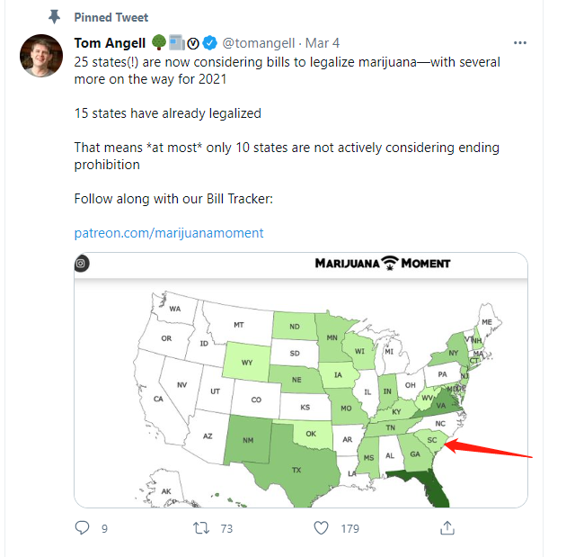This screenshot has height=557, width=575.
Task: Open the share tweet icon
Action: pos(447,528)
